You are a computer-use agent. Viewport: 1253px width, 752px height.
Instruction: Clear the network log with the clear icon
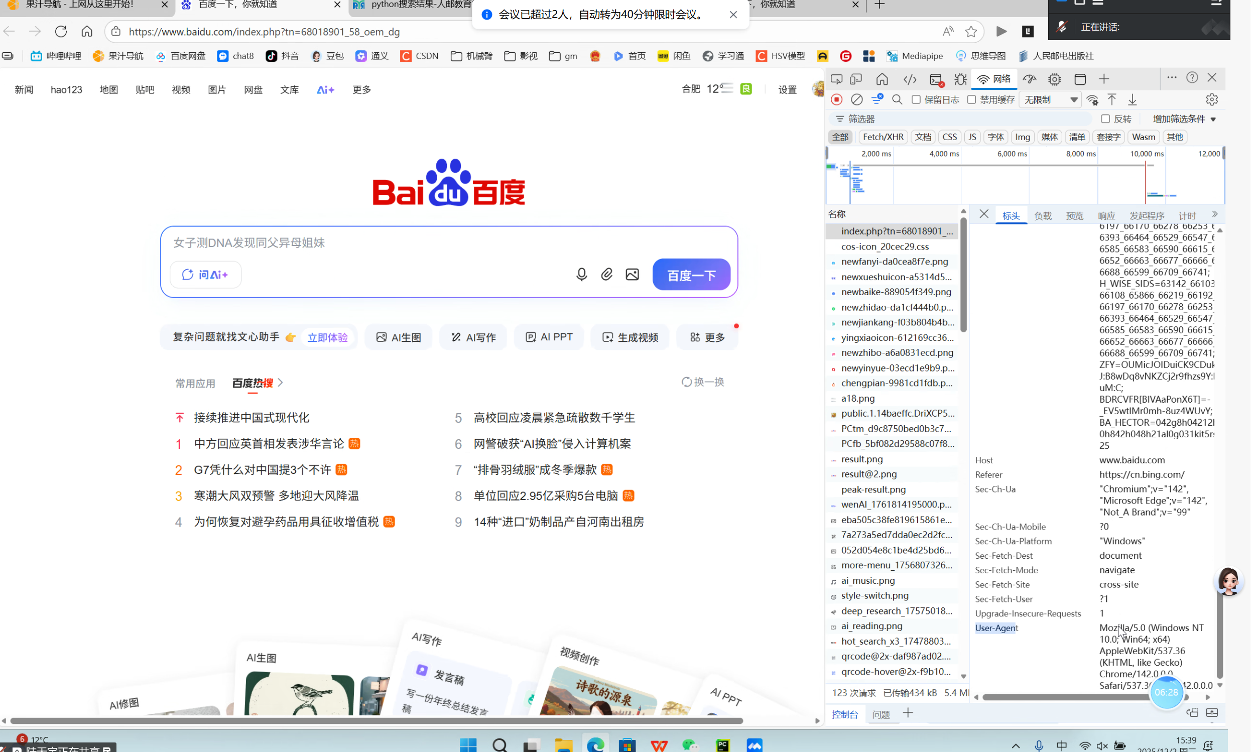click(858, 100)
